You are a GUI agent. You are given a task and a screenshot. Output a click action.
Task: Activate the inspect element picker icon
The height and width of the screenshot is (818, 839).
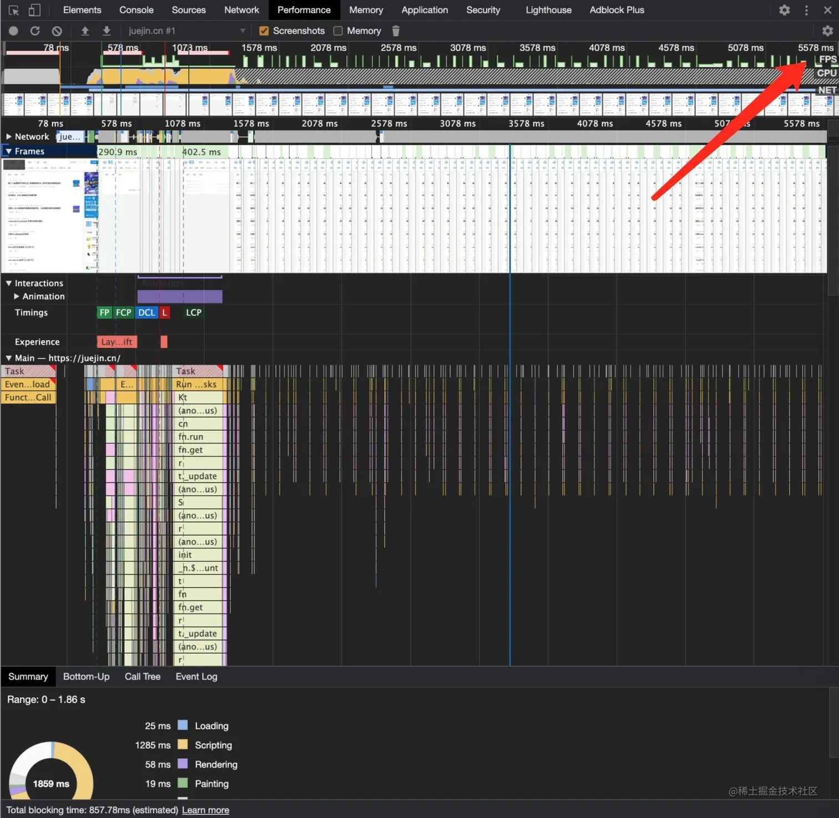click(x=14, y=10)
